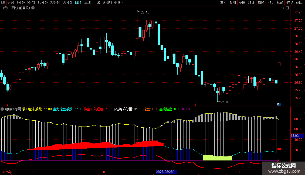Expand the 更多 periods menu
305x175 pixels.
coord(118,2)
